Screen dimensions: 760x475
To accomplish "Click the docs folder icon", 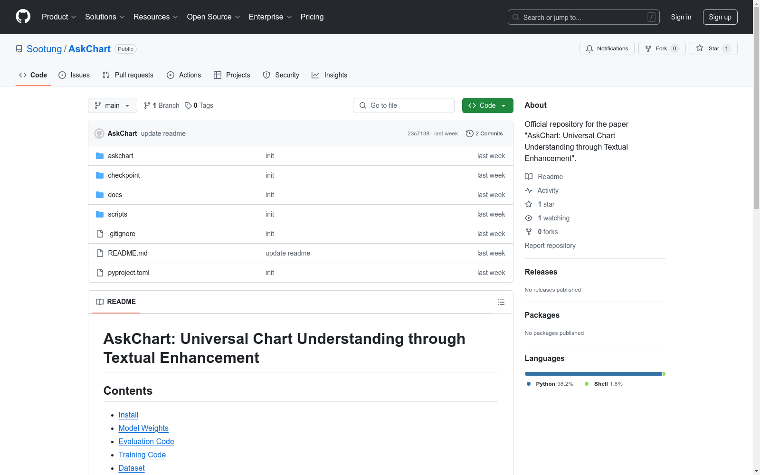I will point(100,195).
